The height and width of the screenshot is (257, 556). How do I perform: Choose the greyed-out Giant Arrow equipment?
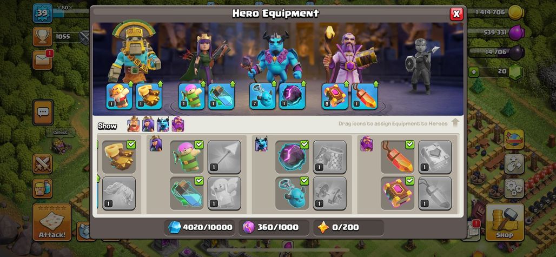[x=224, y=157]
